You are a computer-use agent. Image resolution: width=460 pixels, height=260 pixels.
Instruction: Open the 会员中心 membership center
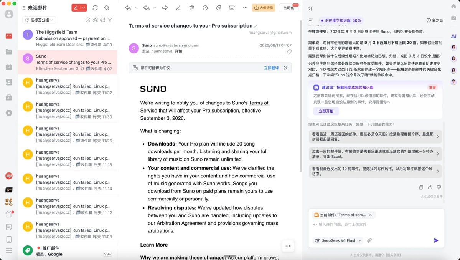pos(9,202)
